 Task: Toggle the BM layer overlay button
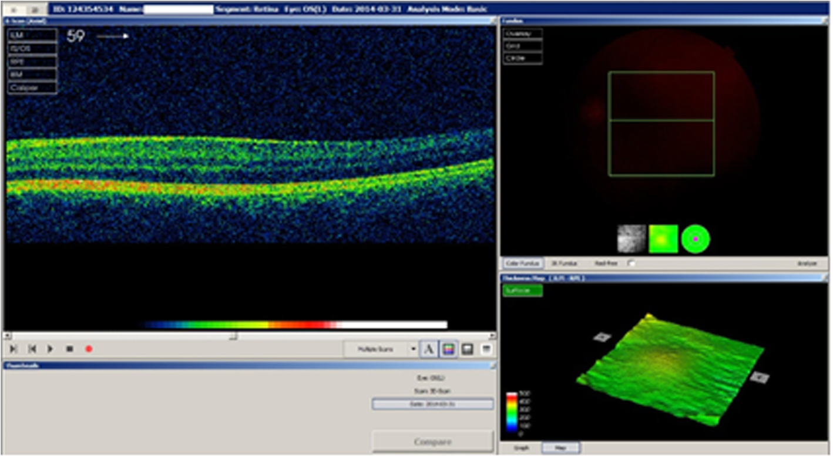click(x=32, y=75)
